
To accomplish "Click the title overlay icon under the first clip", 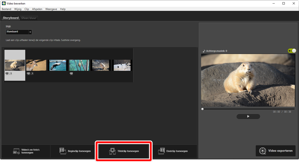I will click(x=11, y=74).
